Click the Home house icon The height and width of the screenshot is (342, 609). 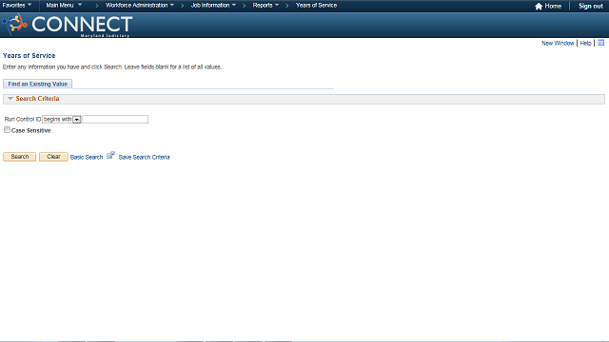[539, 7]
